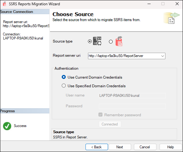Click the report server source type icon
This screenshot has height=152, width=183.
pyautogui.click(x=97, y=41)
